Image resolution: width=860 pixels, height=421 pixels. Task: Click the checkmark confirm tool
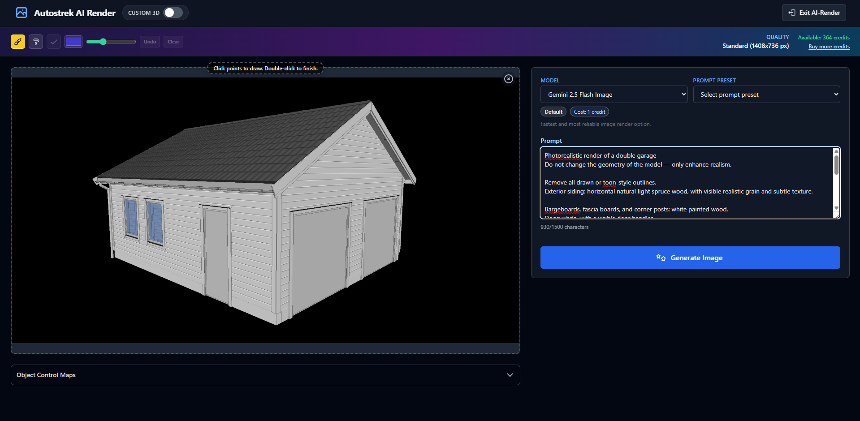coord(54,42)
